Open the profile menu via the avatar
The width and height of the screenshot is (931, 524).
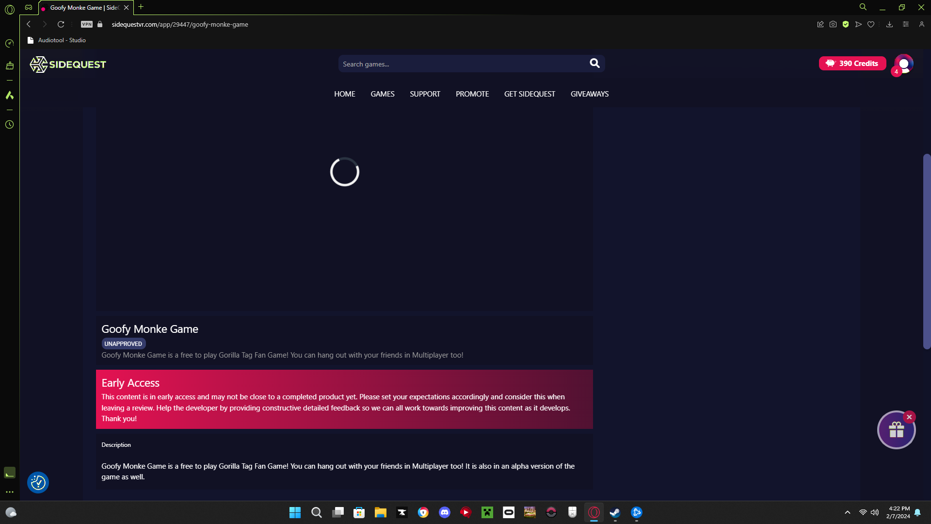point(904,64)
